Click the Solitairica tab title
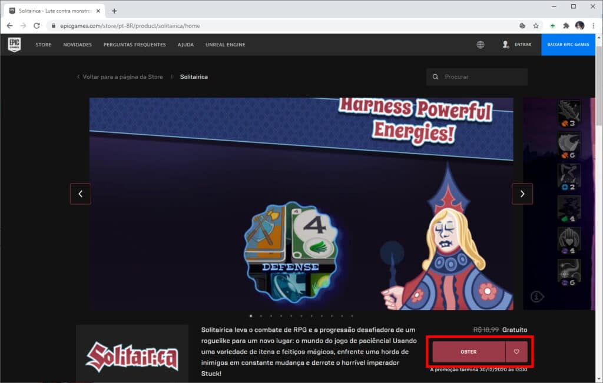Viewport: 603px width, 383px height. click(55, 11)
